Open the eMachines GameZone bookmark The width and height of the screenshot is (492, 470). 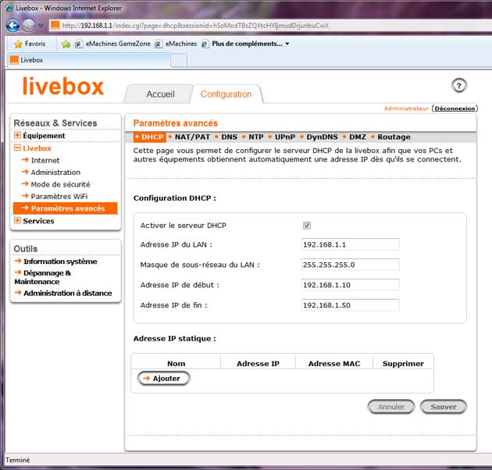[x=112, y=44]
